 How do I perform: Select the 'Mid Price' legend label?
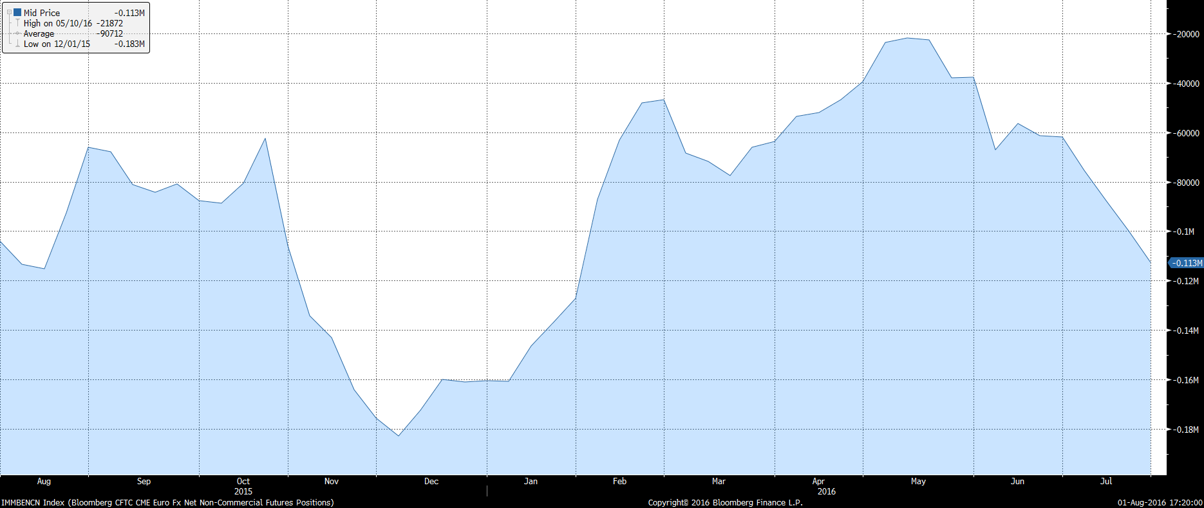(42, 13)
